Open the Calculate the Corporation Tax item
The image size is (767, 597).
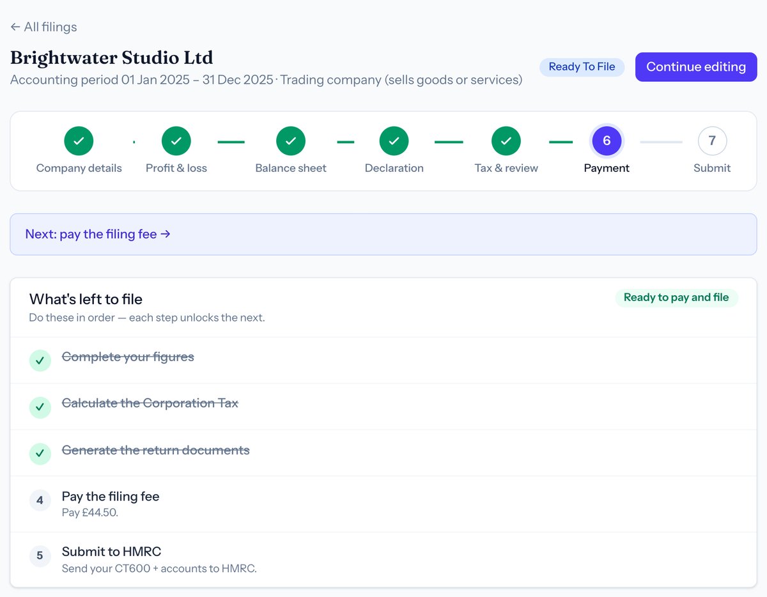[x=383, y=407]
